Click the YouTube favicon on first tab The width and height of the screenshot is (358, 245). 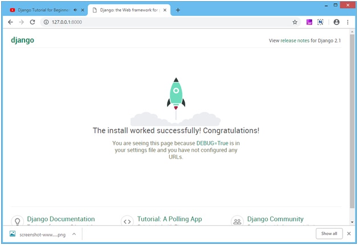pyautogui.click(x=13, y=10)
